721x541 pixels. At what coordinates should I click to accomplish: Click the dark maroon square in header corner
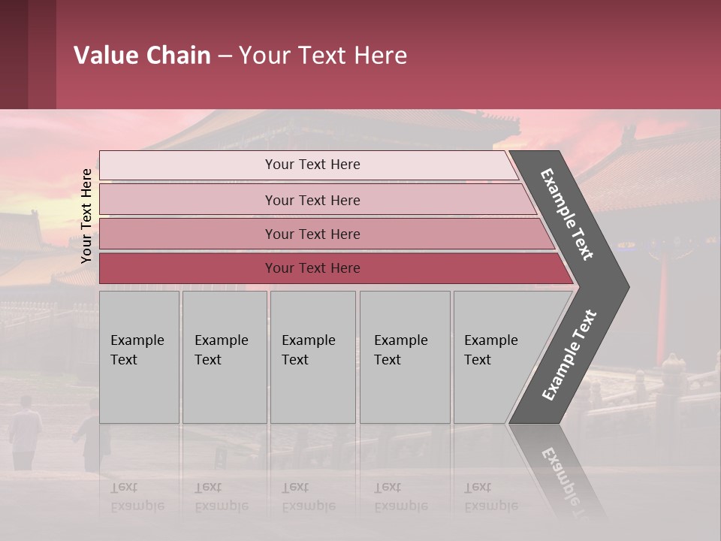pos(14,54)
